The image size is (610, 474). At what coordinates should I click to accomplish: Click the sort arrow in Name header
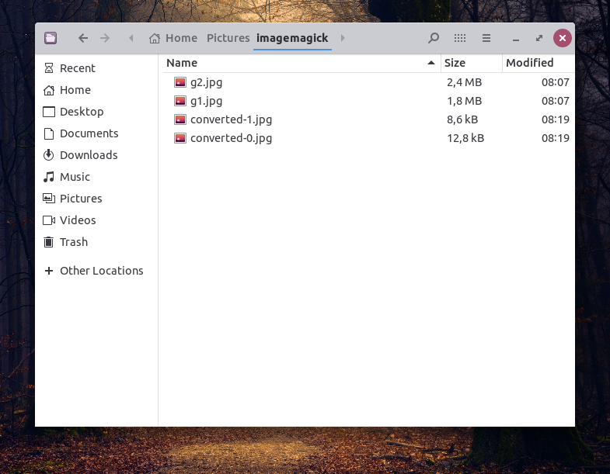pos(431,63)
